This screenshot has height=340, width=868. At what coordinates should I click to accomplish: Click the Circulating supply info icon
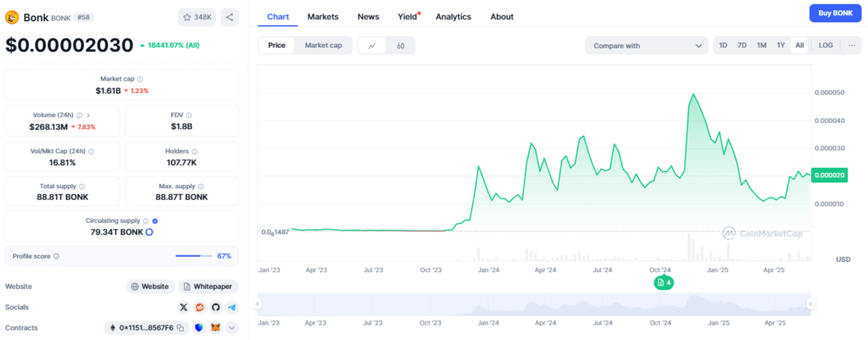click(x=146, y=220)
